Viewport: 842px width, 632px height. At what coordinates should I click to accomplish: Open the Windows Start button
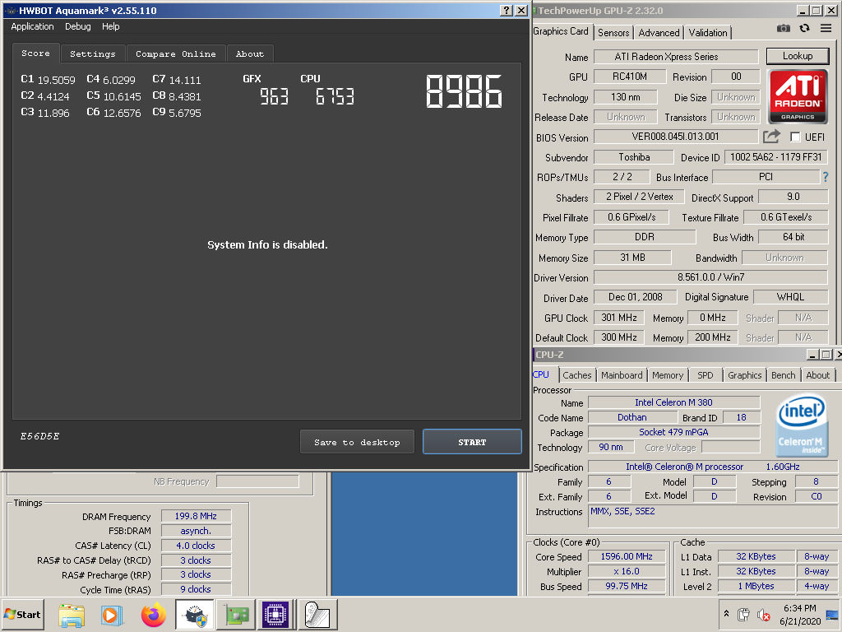click(22, 614)
